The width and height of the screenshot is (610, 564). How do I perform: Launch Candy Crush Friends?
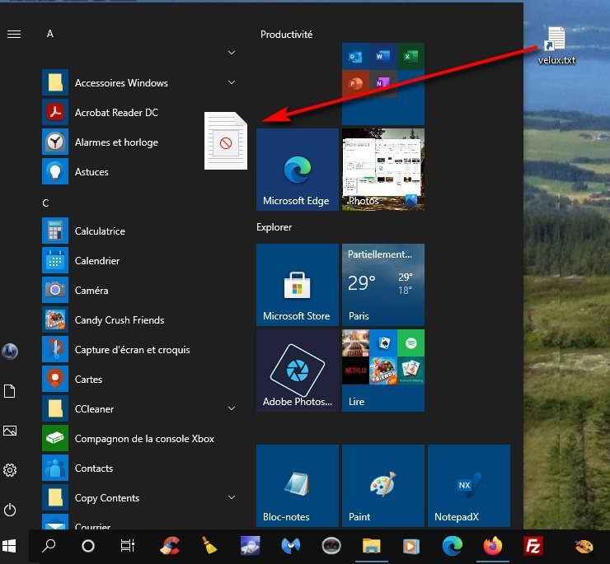[x=138, y=320]
